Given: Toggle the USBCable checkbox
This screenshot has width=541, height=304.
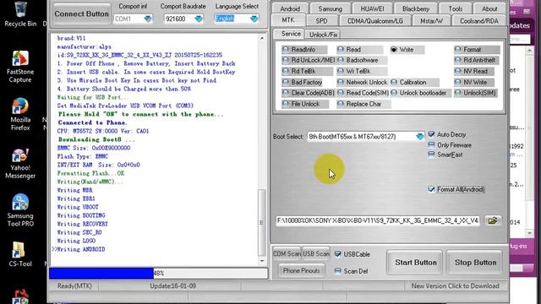Looking at the screenshot, I should tap(338, 254).
